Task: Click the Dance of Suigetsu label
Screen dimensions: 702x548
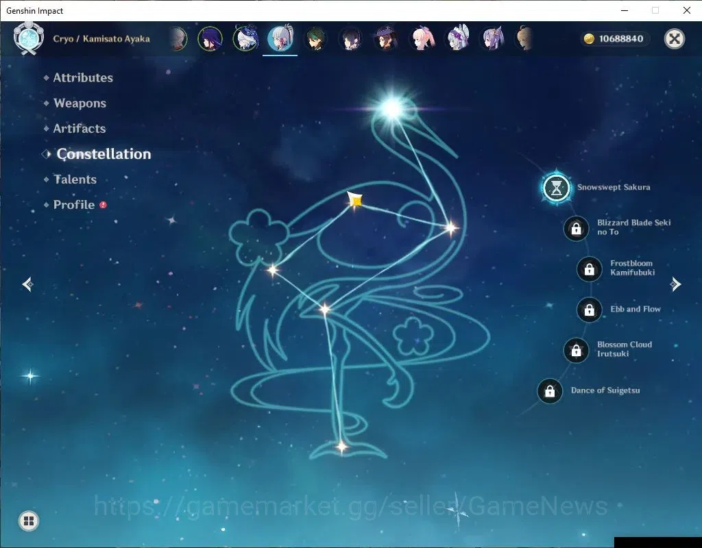Action: pos(605,390)
